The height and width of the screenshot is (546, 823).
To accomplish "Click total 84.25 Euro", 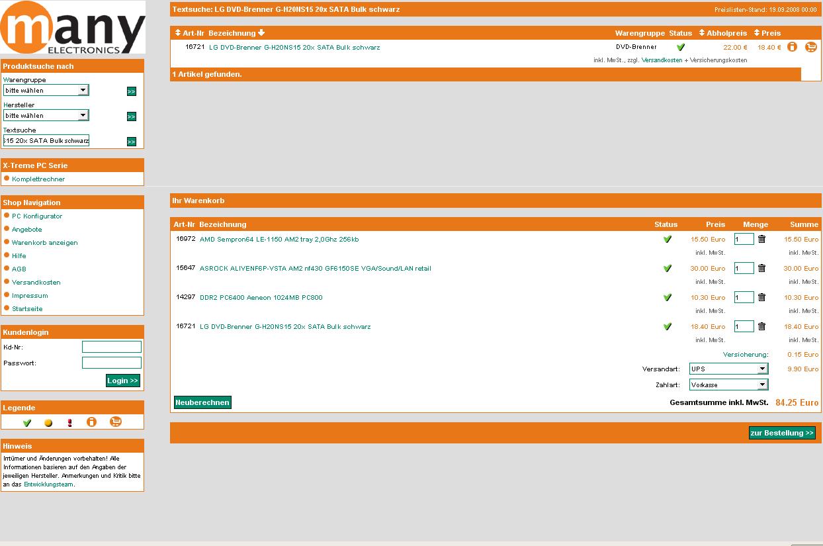I will point(797,402).
